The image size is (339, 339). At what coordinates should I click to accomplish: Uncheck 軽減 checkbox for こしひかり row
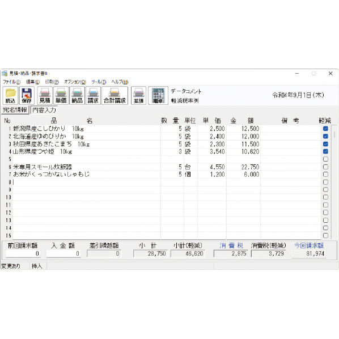tap(325, 129)
